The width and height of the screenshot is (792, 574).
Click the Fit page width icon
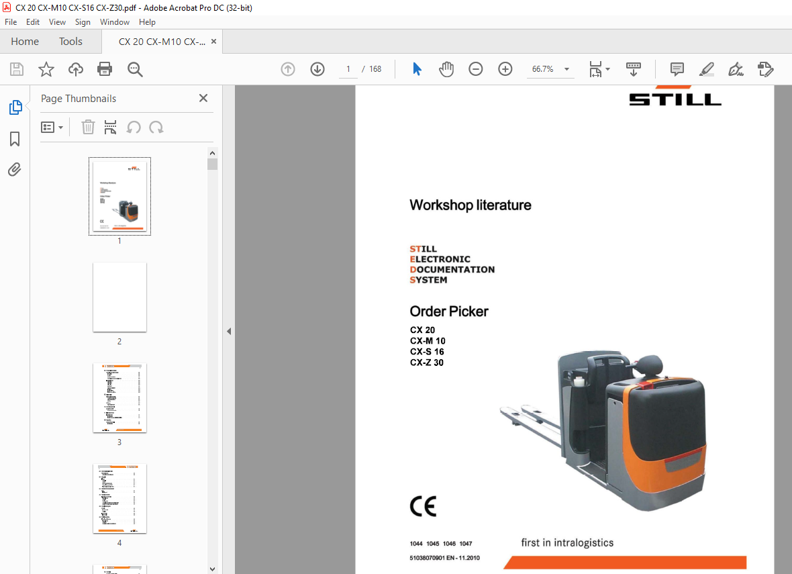(595, 69)
